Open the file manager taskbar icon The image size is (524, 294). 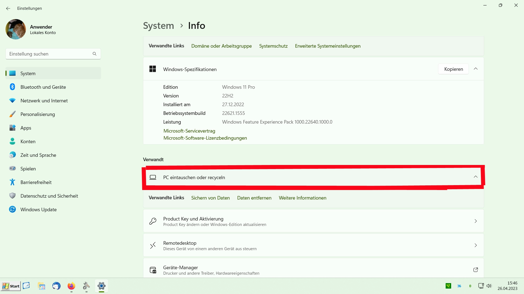(x=41, y=286)
